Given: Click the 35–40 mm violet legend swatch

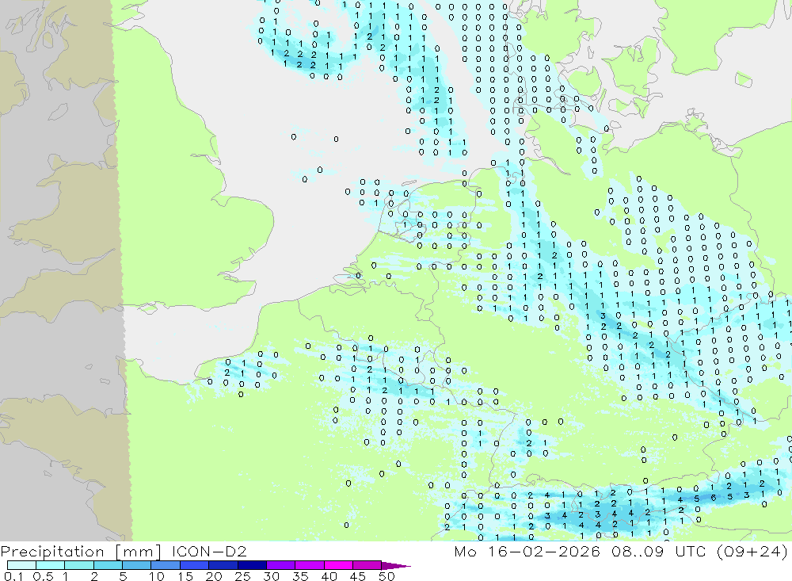Looking at the screenshot, I should [309, 565].
